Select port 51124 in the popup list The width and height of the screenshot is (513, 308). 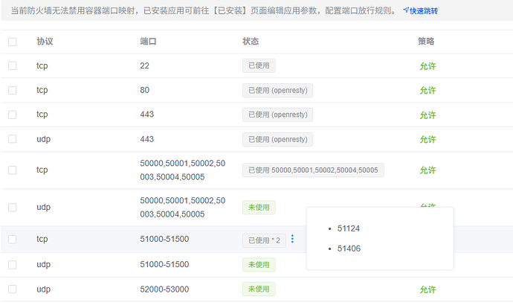tap(349, 228)
